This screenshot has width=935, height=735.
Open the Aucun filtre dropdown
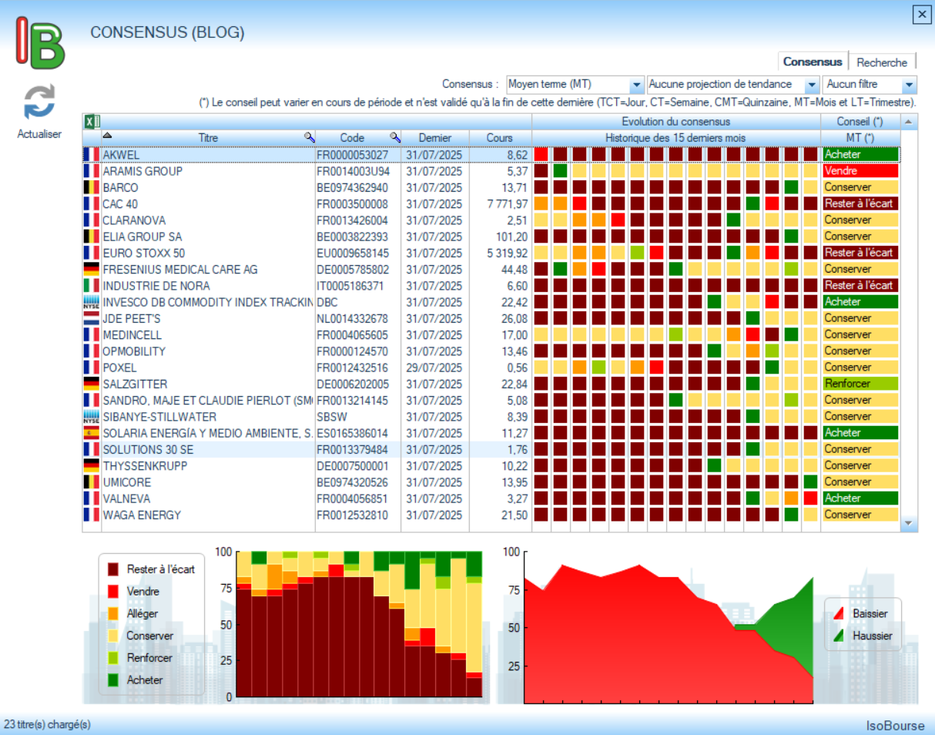click(910, 84)
